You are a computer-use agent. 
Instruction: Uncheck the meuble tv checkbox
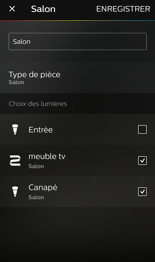[142, 160]
